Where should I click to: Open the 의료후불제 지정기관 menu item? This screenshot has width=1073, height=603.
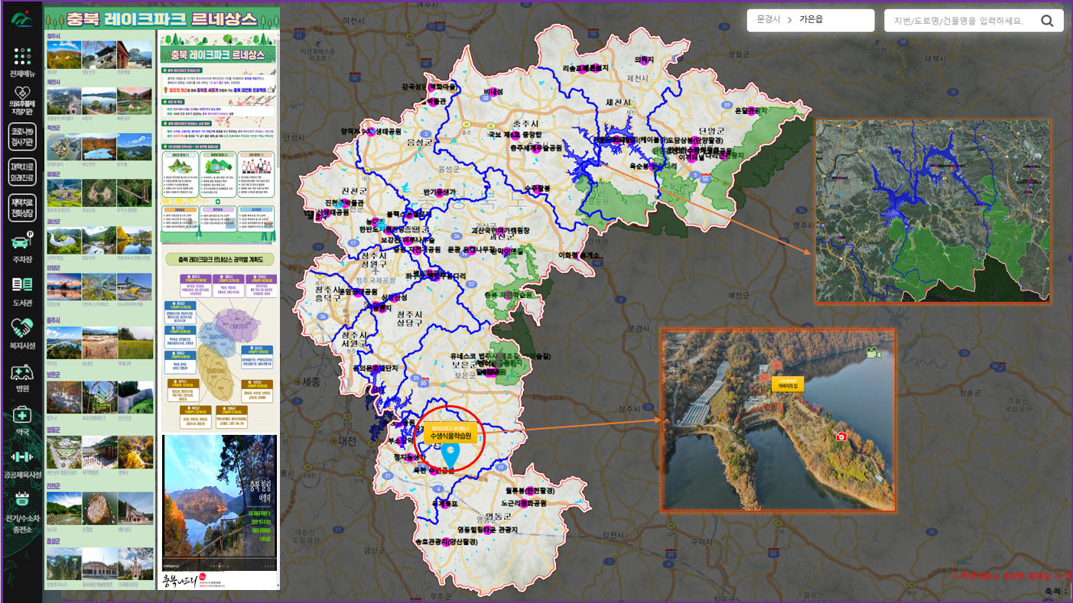point(22,99)
